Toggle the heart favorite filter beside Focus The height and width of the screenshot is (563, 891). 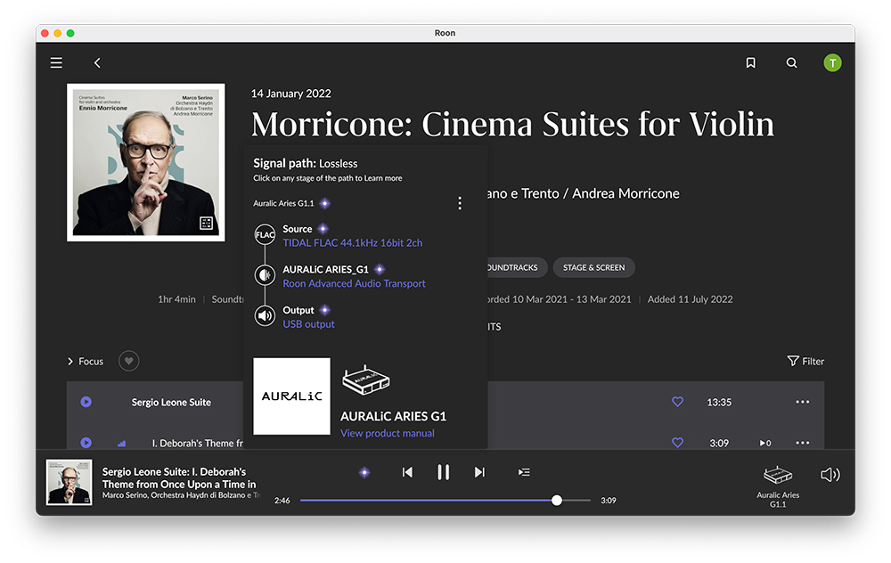[129, 362]
